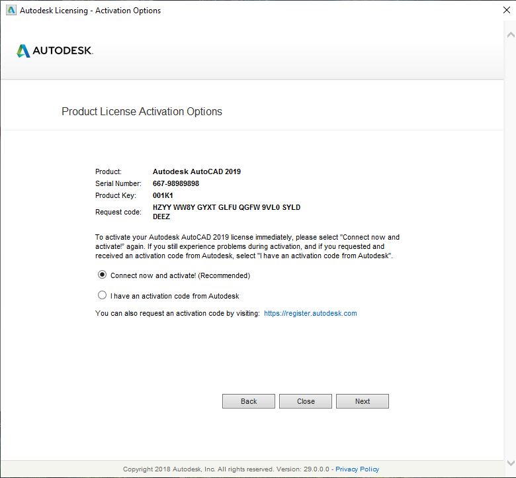The height and width of the screenshot is (478, 516).
Task: Open the Privacy Policy link
Action: tap(357, 469)
